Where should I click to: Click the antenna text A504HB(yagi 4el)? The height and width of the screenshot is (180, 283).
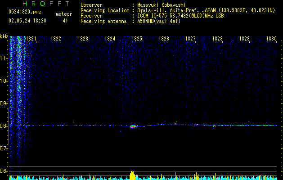click(x=159, y=21)
